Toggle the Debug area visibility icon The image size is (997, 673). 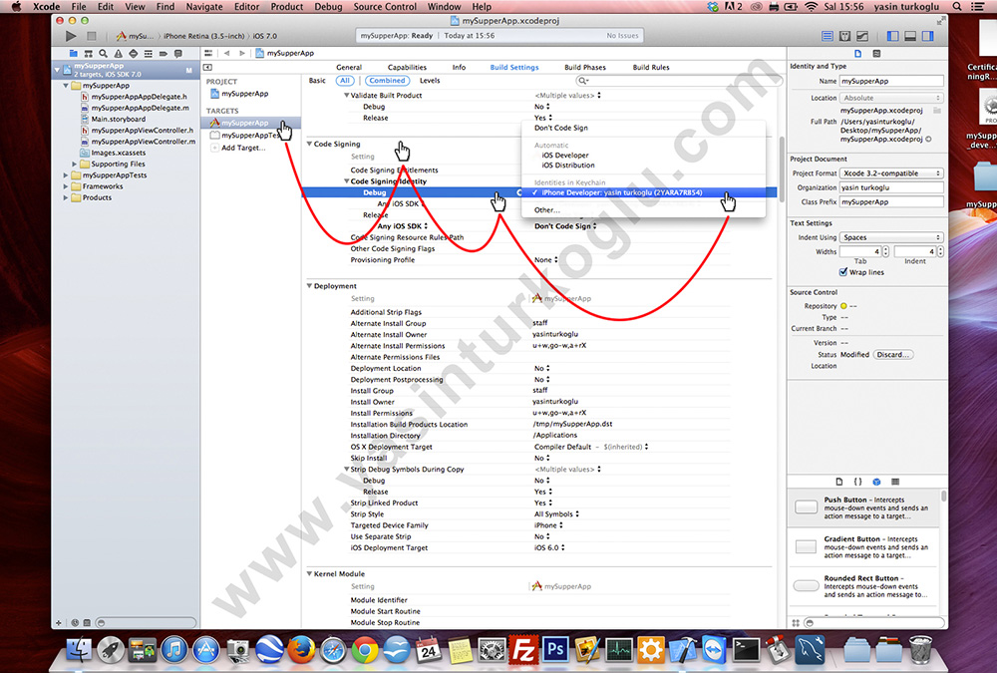click(x=910, y=36)
